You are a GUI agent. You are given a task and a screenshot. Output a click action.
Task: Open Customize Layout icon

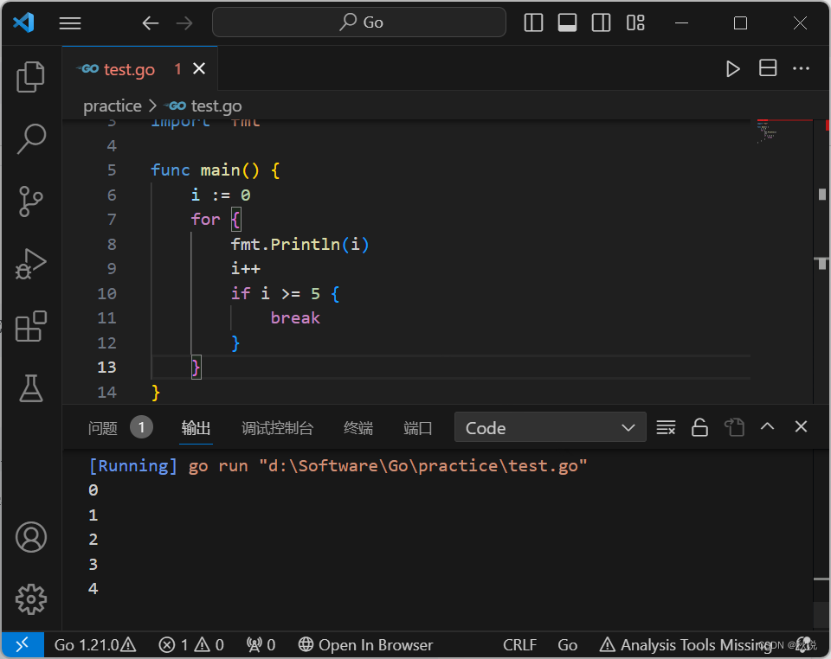(x=635, y=22)
